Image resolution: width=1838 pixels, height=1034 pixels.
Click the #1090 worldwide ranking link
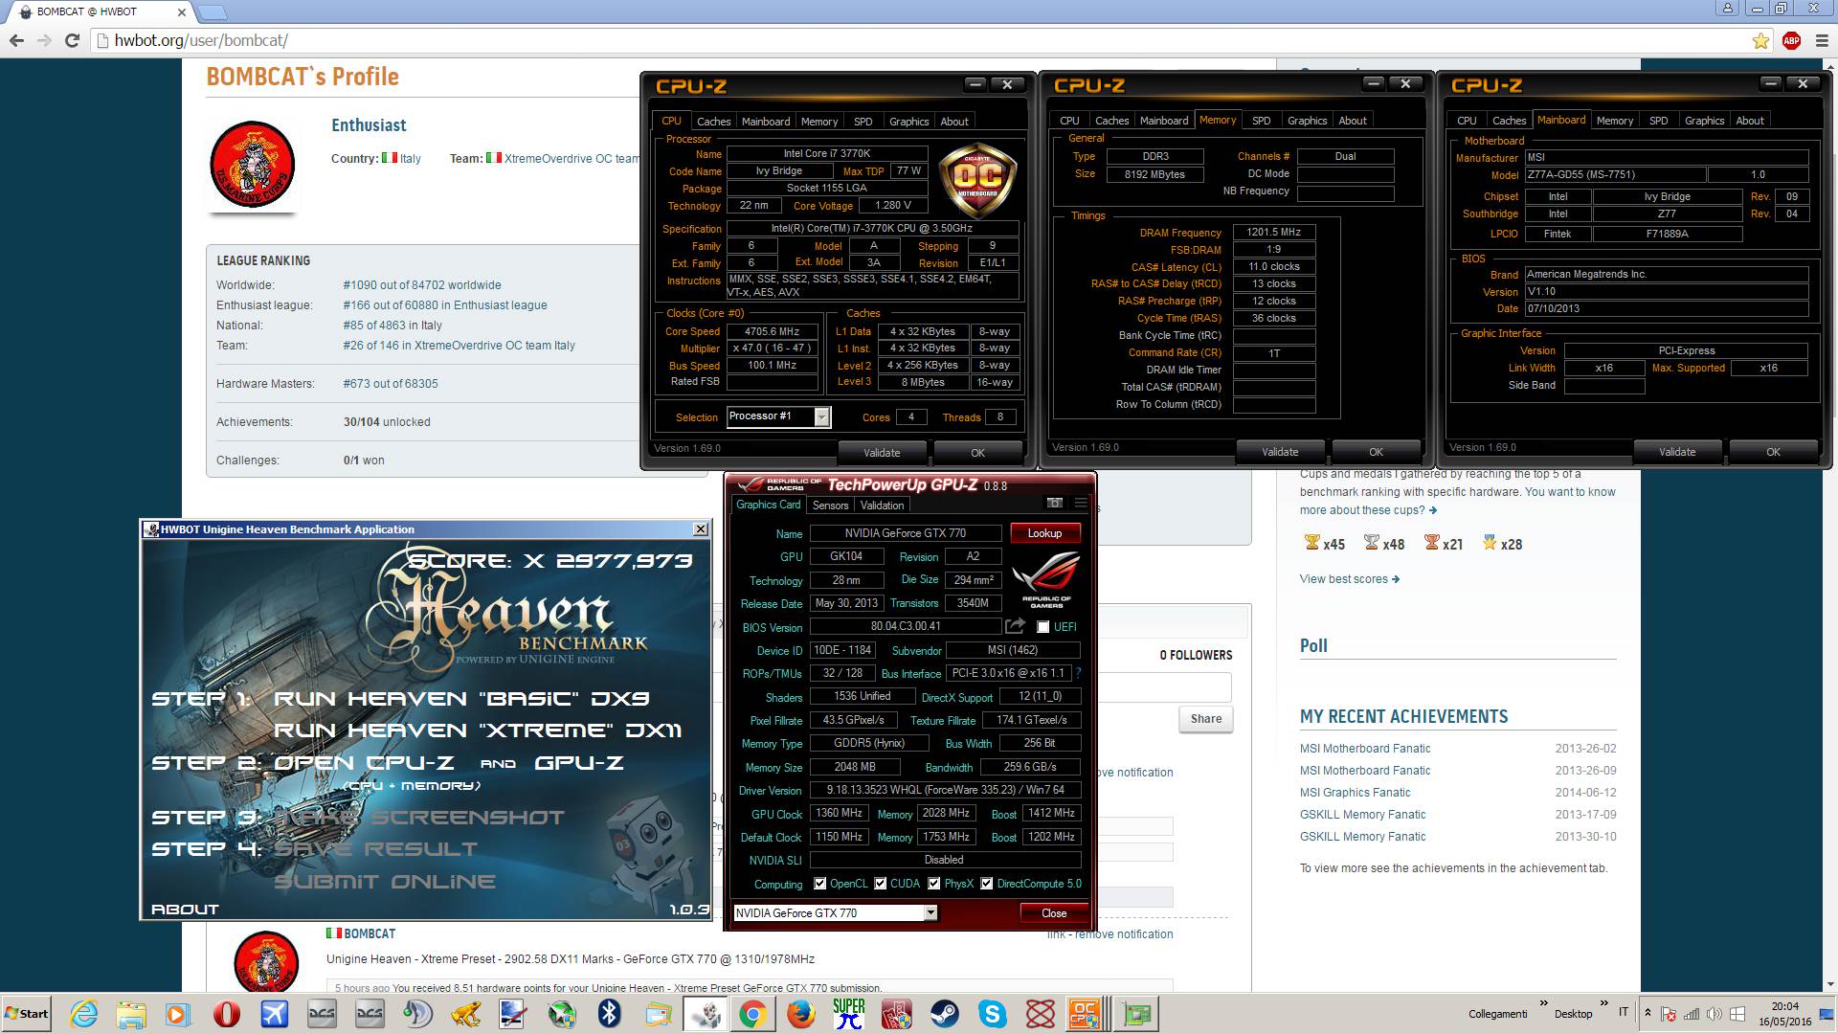point(422,285)
